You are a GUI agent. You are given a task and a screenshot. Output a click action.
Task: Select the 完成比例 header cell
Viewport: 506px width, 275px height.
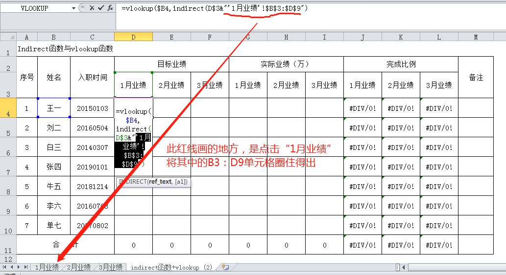[x=401, y=64]
